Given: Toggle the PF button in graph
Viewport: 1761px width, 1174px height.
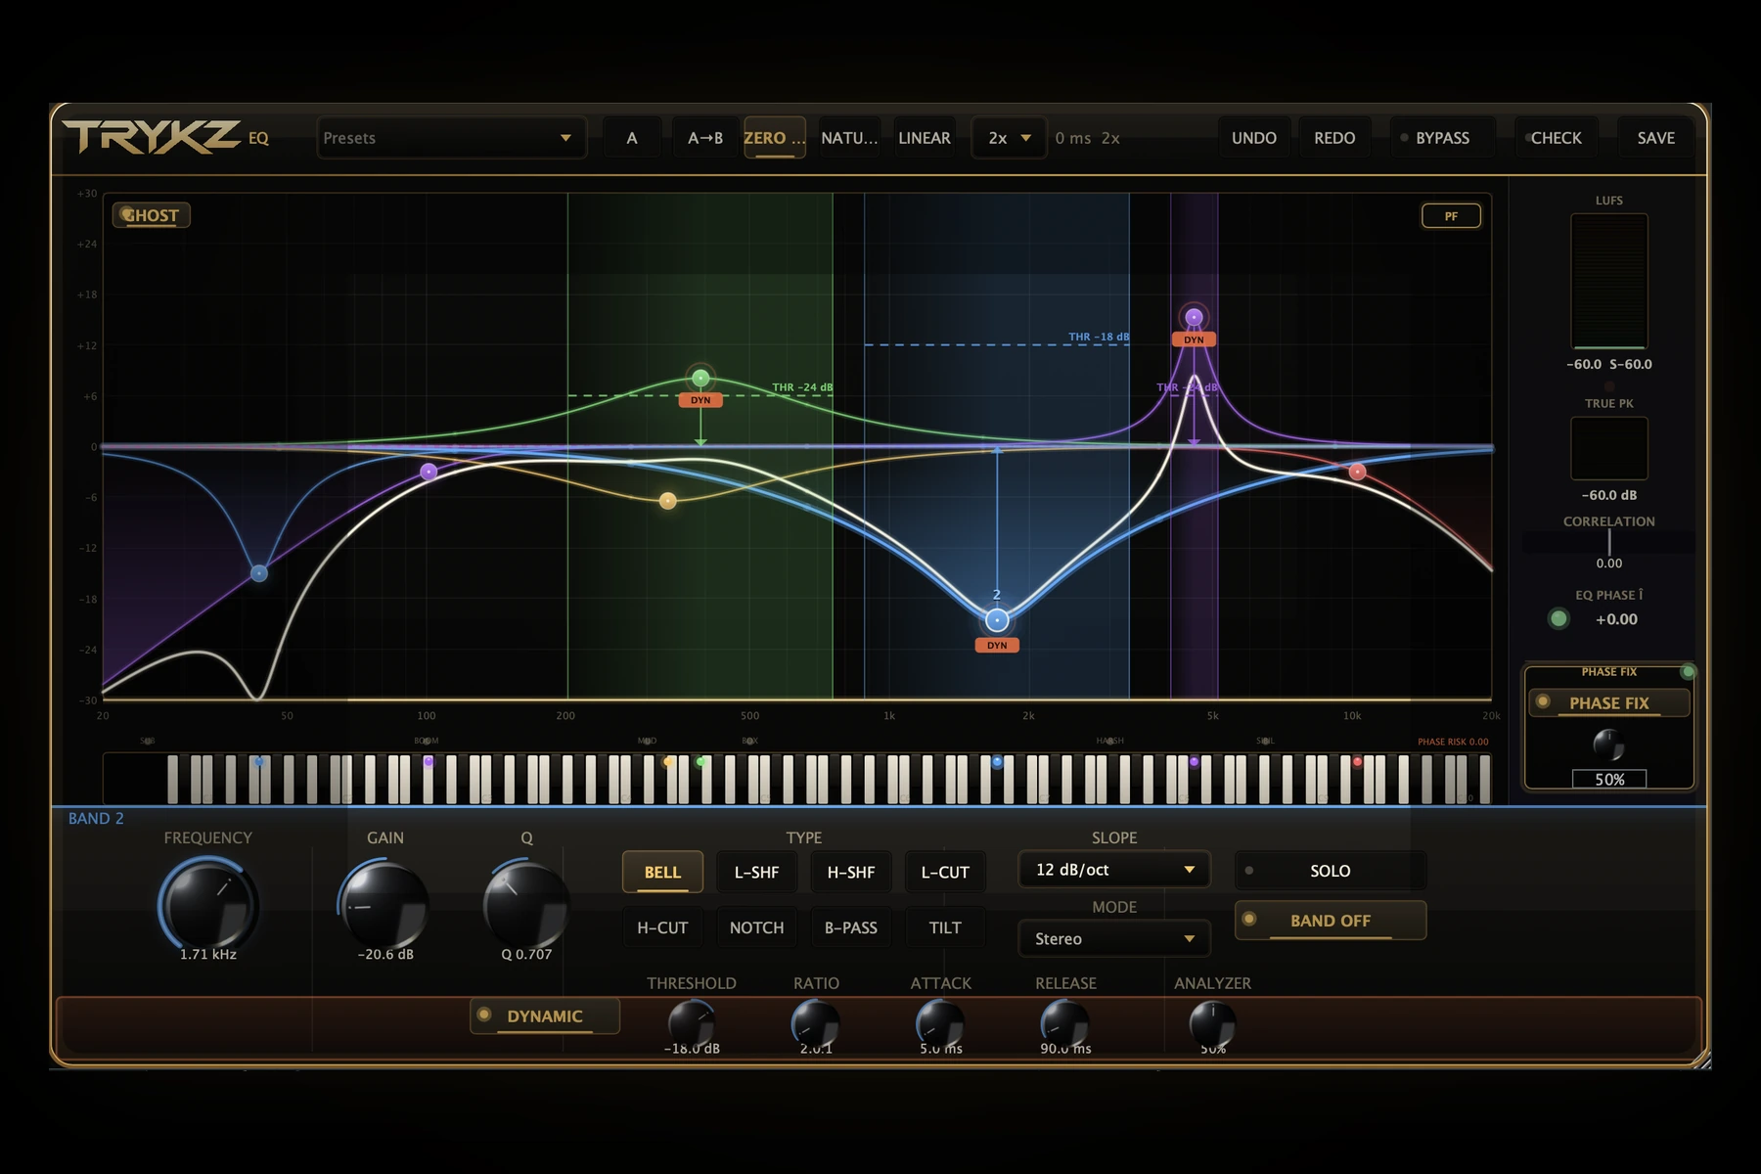Looking at the screenshot, I should (1451, 216).
